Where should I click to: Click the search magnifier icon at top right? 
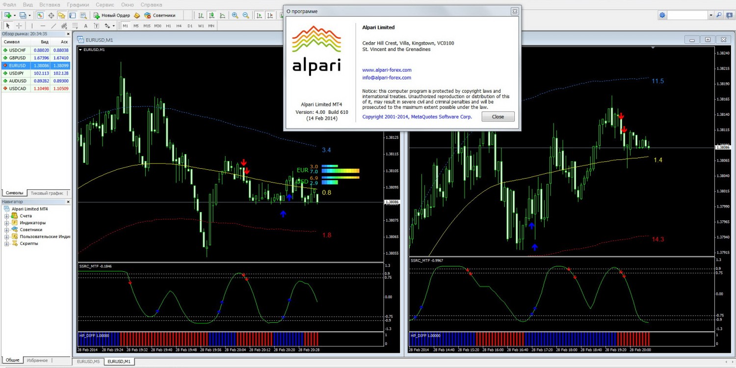pos(719,15)
